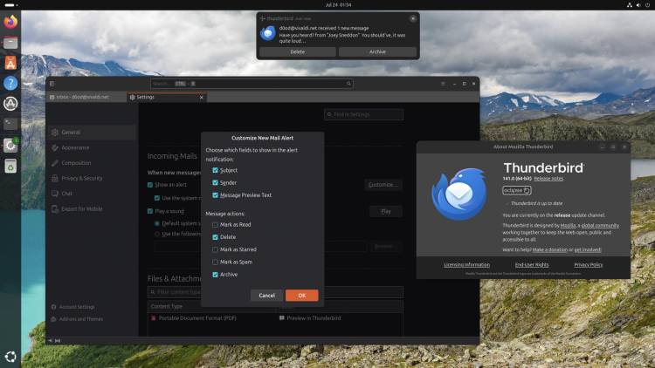Switch to the Settings tab
The image size is (655, 368).
(x=166, y=97)
